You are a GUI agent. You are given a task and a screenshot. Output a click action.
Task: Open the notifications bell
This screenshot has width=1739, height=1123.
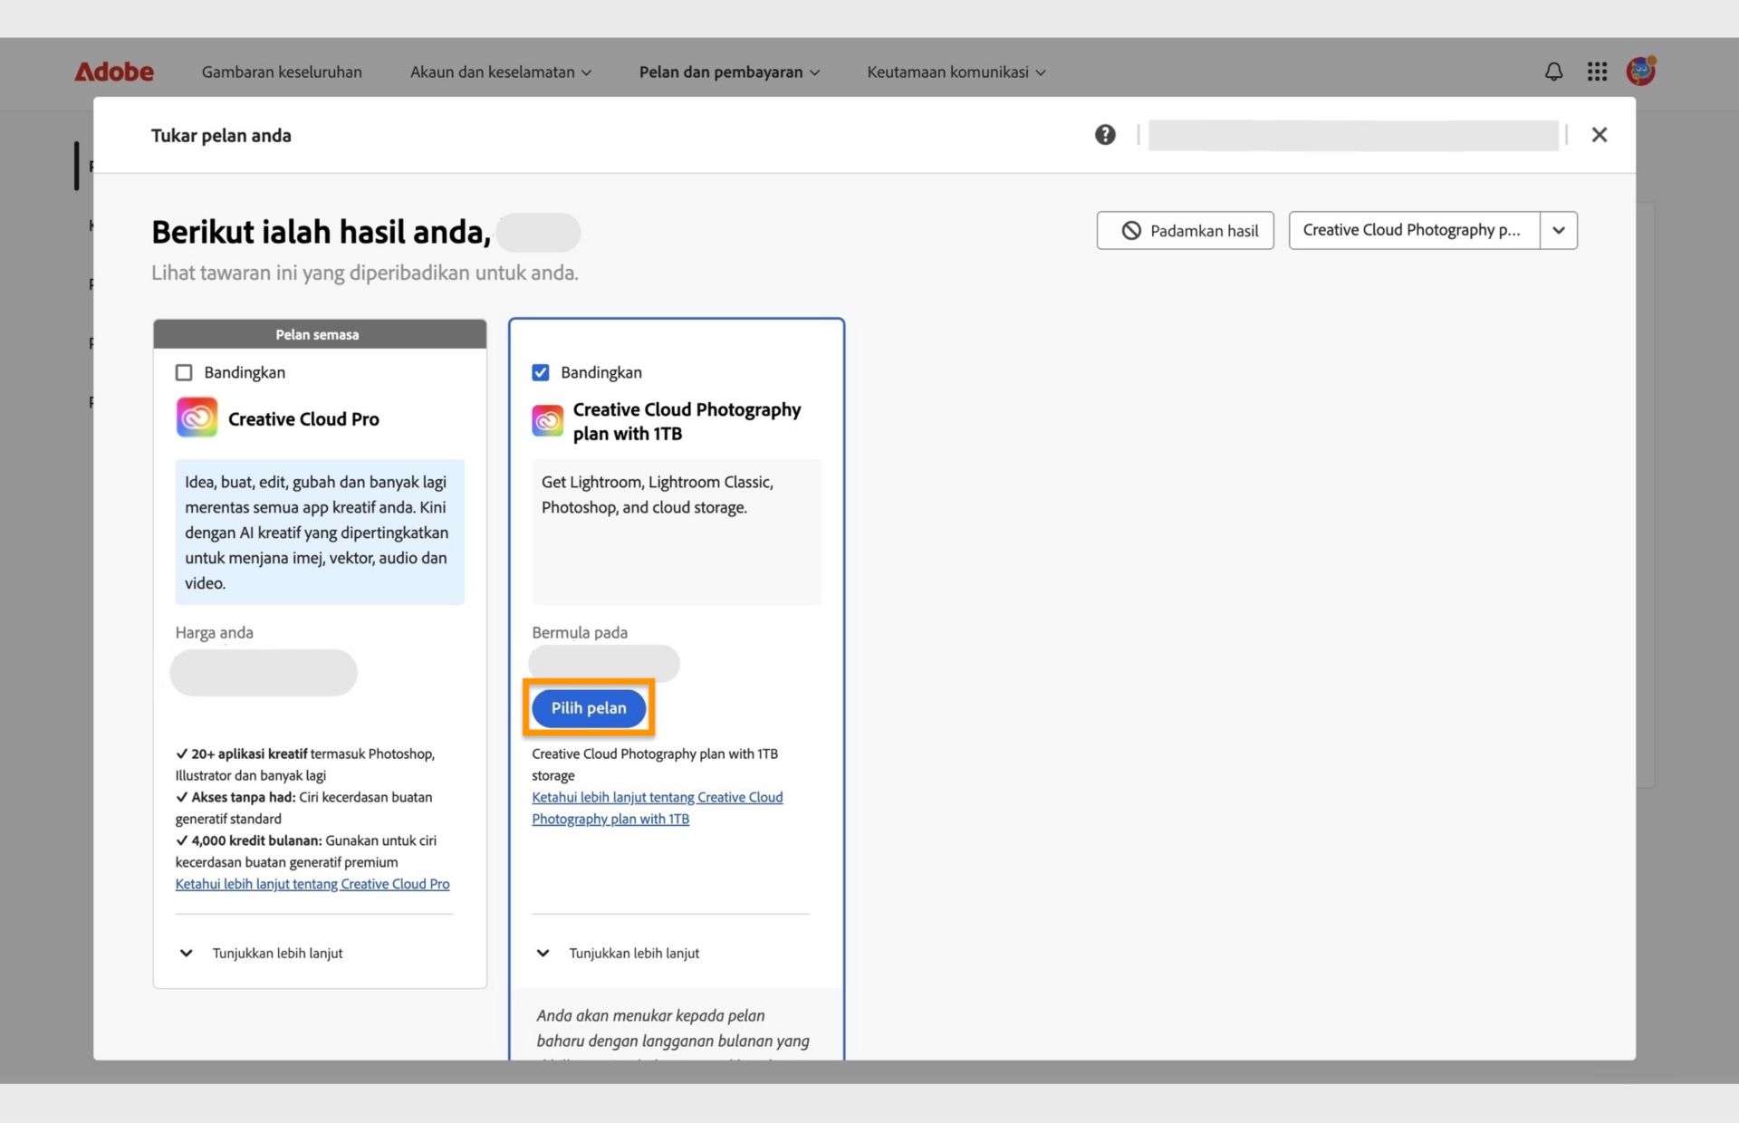point(1553,72)
